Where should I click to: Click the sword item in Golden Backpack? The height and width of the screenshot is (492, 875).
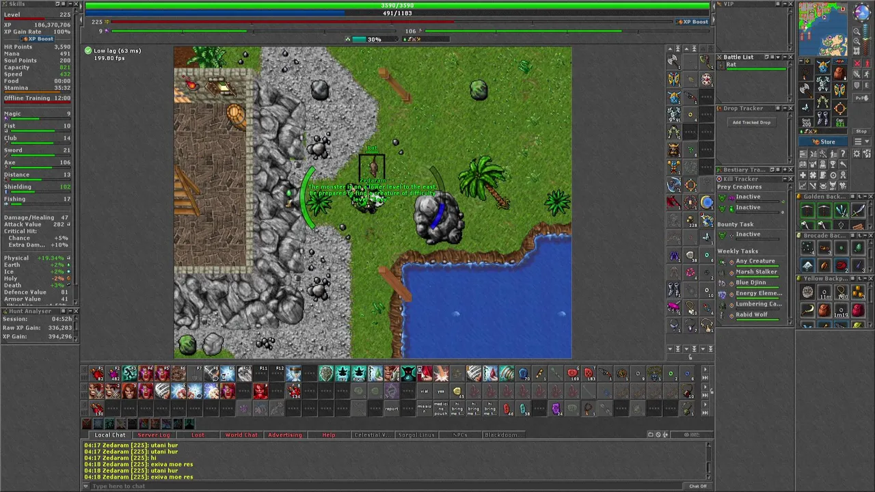859,210
